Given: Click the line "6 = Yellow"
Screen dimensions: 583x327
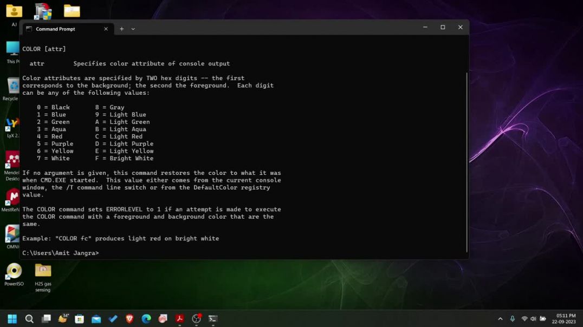Looking at the screenshot, I should click(x=55, y=151).
